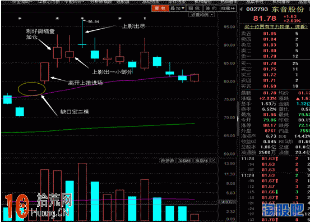Image resolution: width=310 pixels, height=222 pixels.
Task: Click the 95.00 price axis label
Action: click(229, 27)
